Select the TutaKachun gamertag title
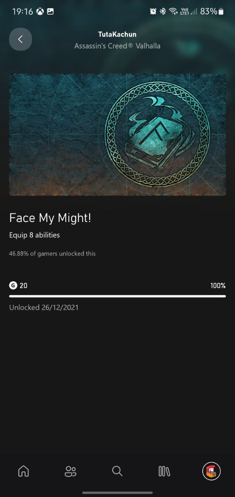This screenshot has width=235, height=497. (x=117, y=34)
